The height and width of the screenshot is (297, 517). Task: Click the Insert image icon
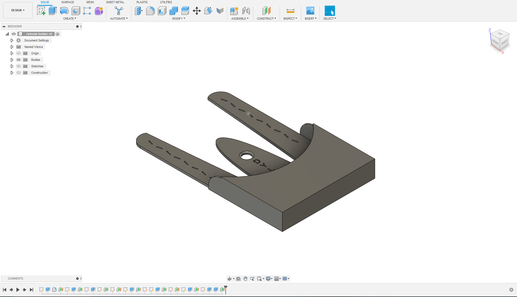click(310, 11)
